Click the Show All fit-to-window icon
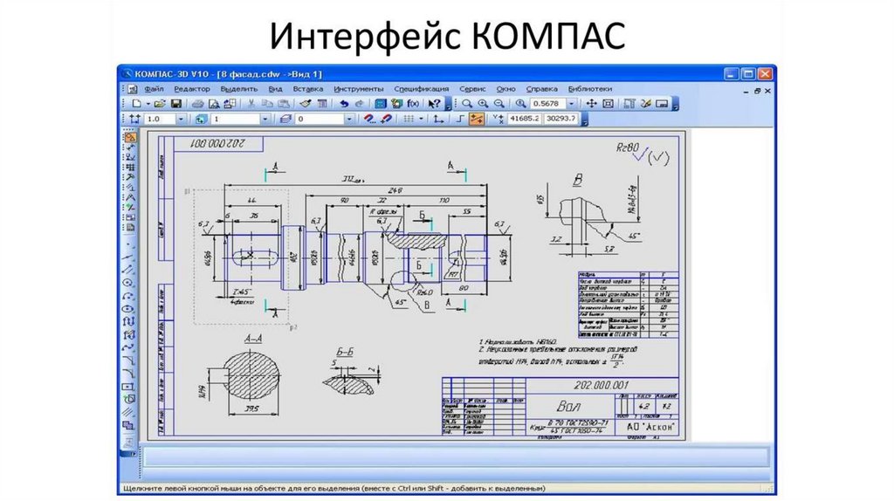Viewport: 894px width, 501px height. (x=609, y=104)
